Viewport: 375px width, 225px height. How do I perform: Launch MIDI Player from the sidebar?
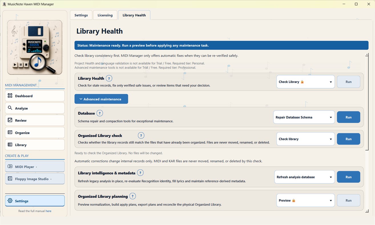[x=35, y=166]
